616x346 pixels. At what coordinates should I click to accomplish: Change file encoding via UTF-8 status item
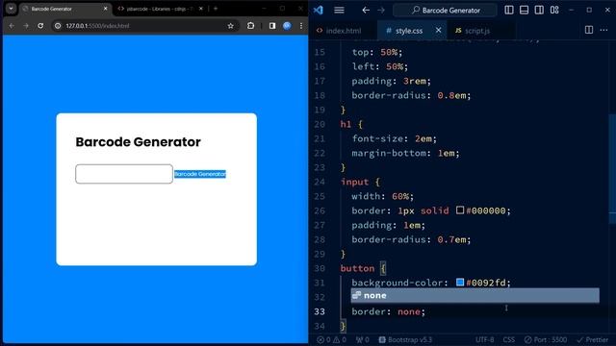pyautogui.click(x=485, y=339)
